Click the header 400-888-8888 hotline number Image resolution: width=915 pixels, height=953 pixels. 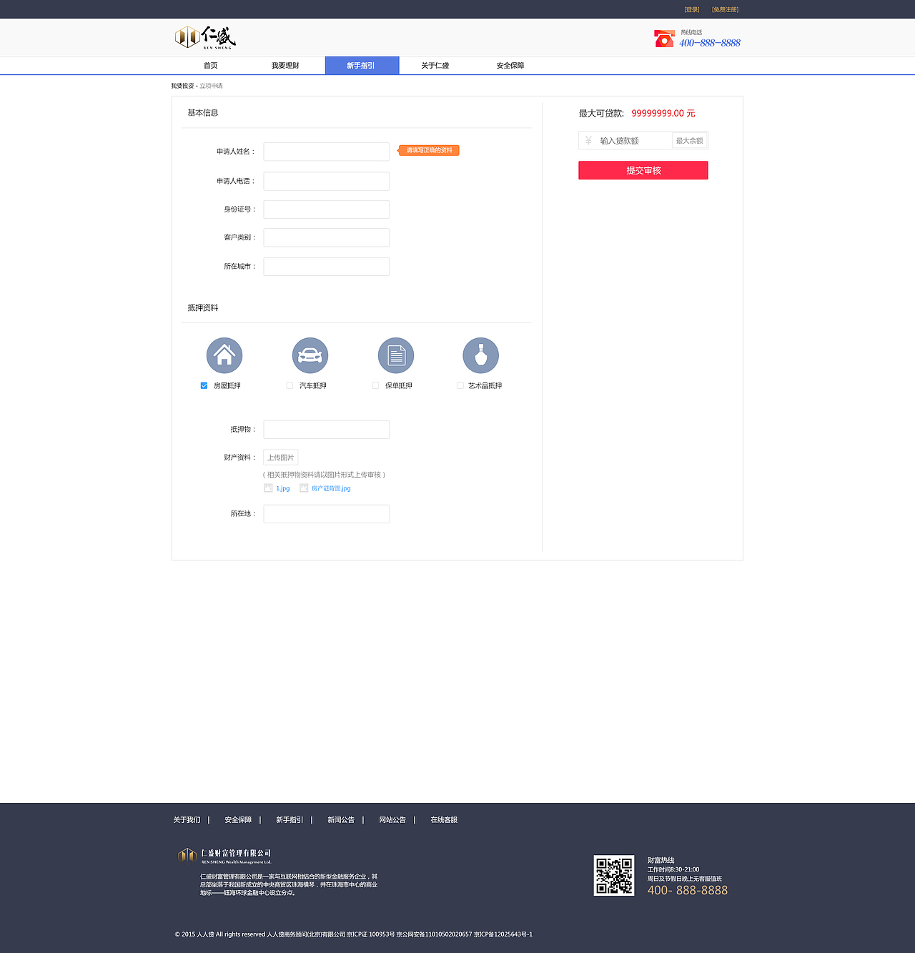point(710,43)
